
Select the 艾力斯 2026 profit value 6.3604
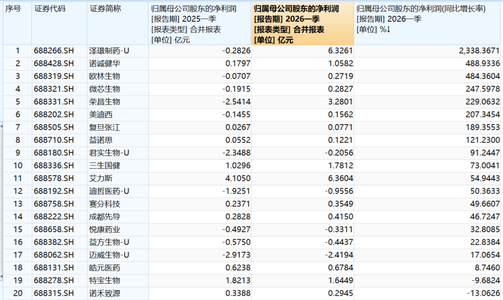pos(339,178)
